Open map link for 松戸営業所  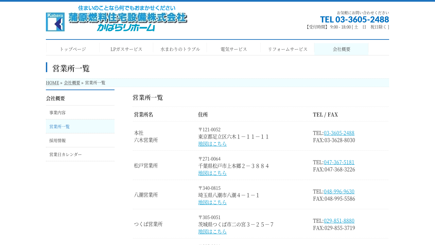(x=212, y=173)
